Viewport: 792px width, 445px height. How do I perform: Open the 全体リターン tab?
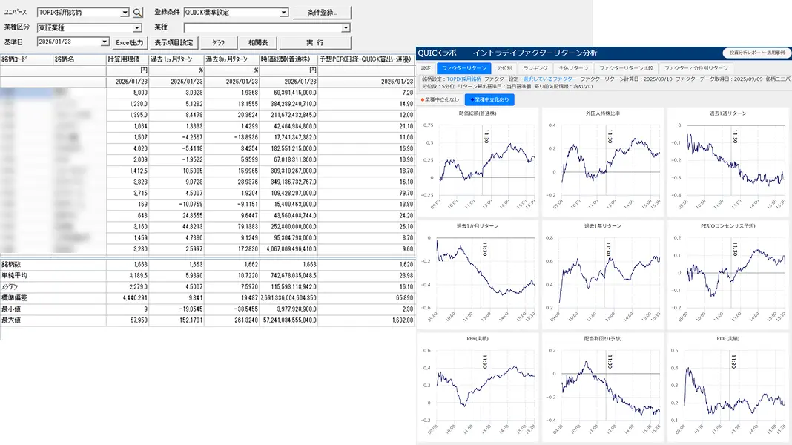point(573,68)
